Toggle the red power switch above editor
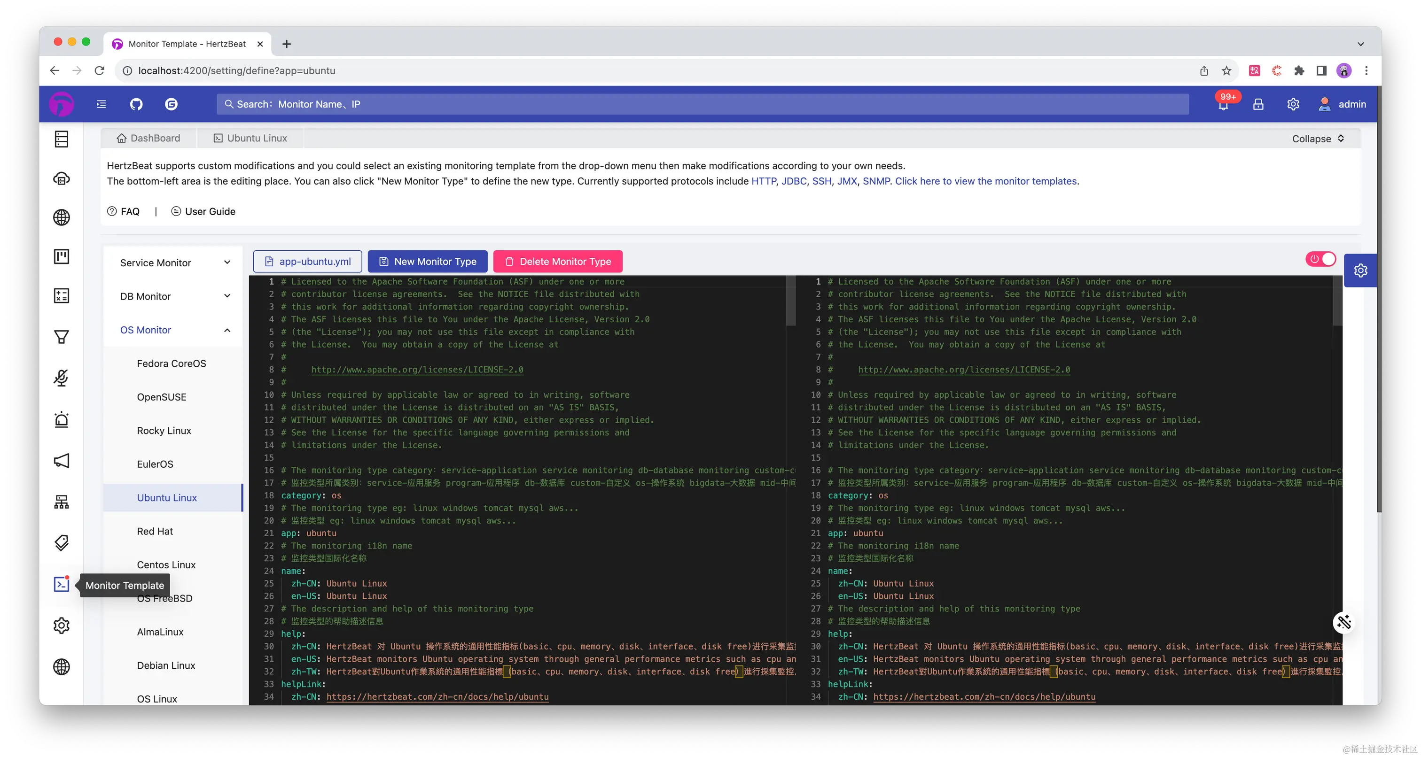The width and height of the screenshot is (1421, 757). (1320, 259)
